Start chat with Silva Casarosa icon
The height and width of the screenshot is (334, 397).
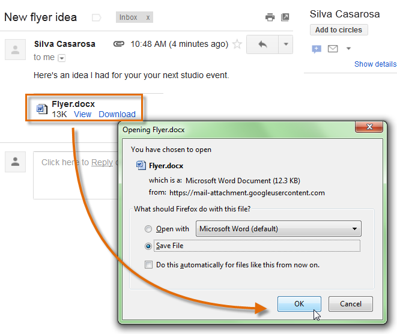click(x=317, y=49)
